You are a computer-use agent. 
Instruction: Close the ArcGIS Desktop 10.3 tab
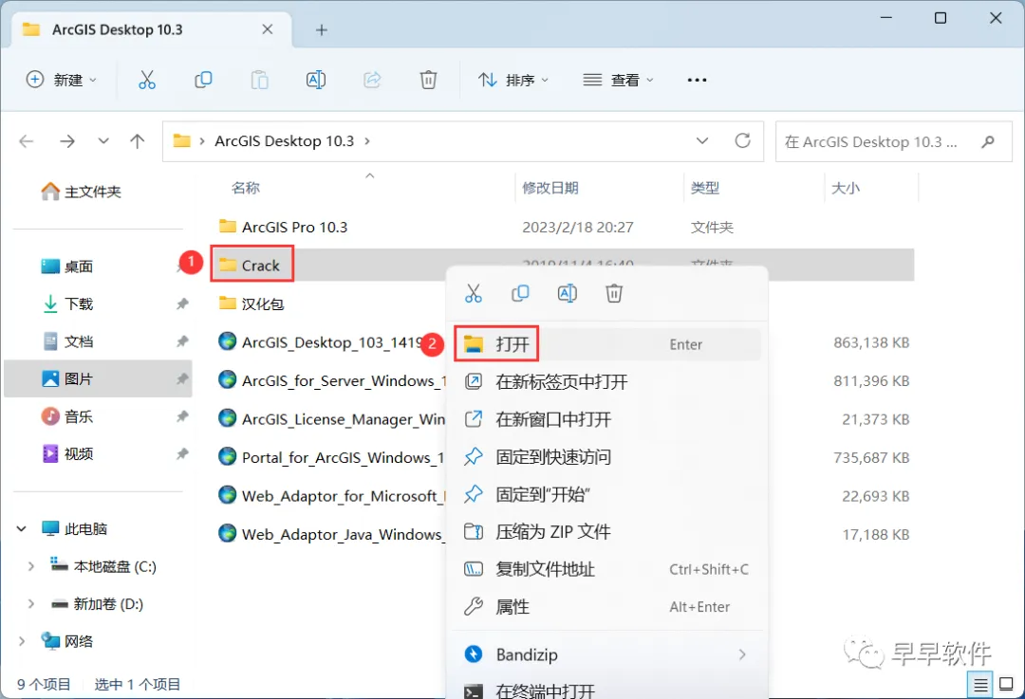(268, 29)
